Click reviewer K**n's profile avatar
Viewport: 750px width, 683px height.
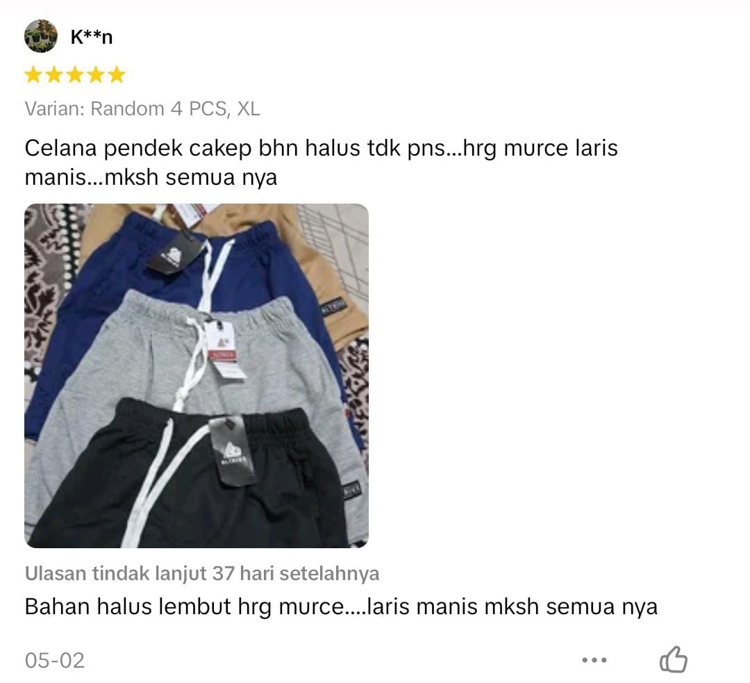click(41, 36)
